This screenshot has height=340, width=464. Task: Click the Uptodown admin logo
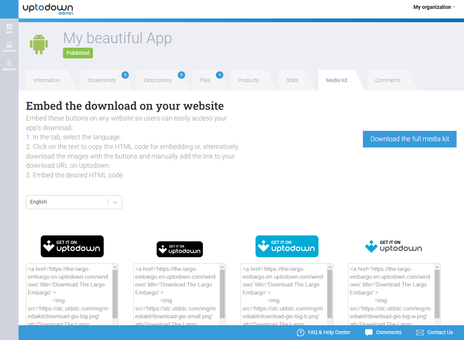(48, 9)
